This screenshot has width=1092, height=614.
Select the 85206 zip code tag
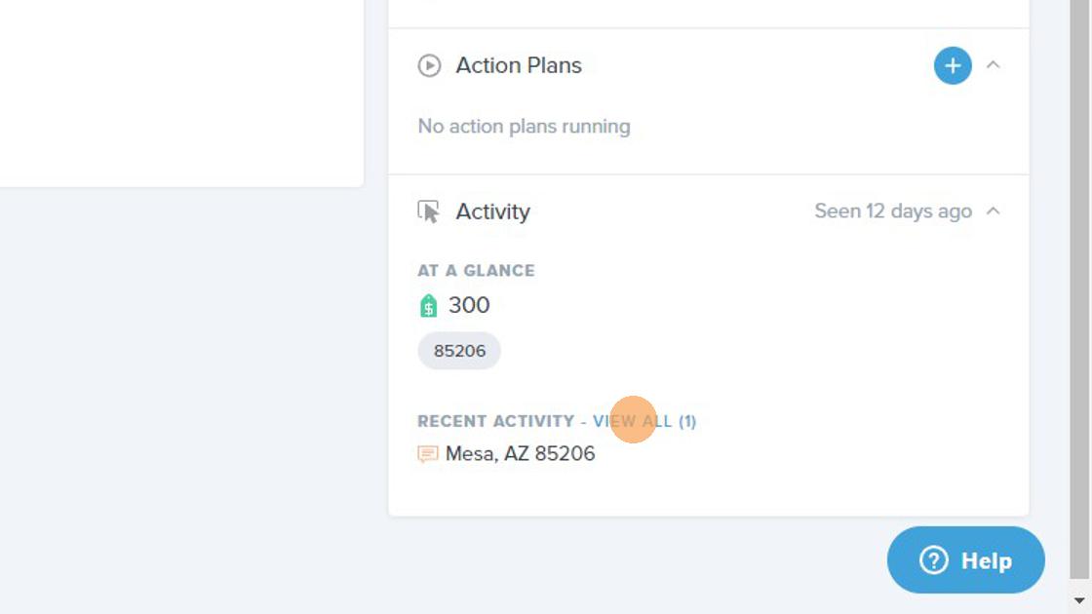459,350
